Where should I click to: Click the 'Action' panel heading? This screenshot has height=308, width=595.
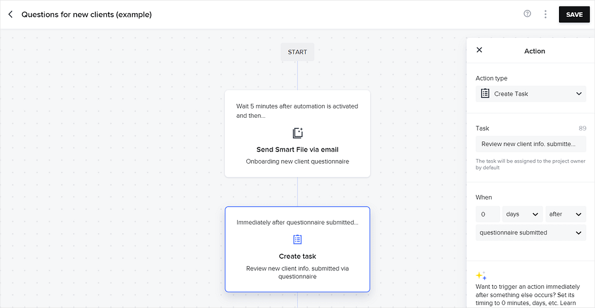535,51
